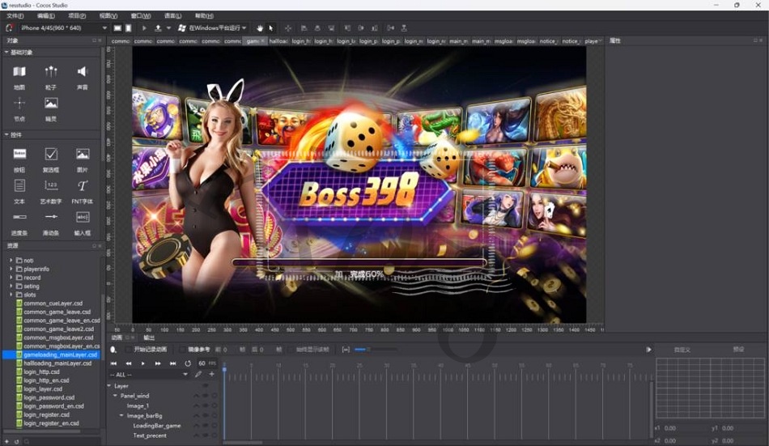This screenshot has width=769, height=446.
Task: Expand the playerinfo folder
Action: 11,269
